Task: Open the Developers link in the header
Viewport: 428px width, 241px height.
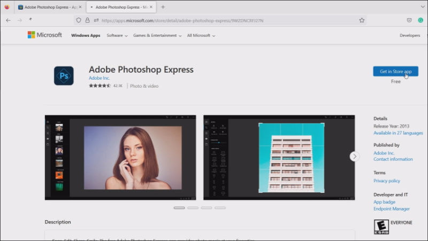Action: point(410,35)
